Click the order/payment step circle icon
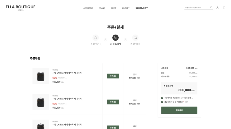The image size is (231, 129). [x=115, y=38]
